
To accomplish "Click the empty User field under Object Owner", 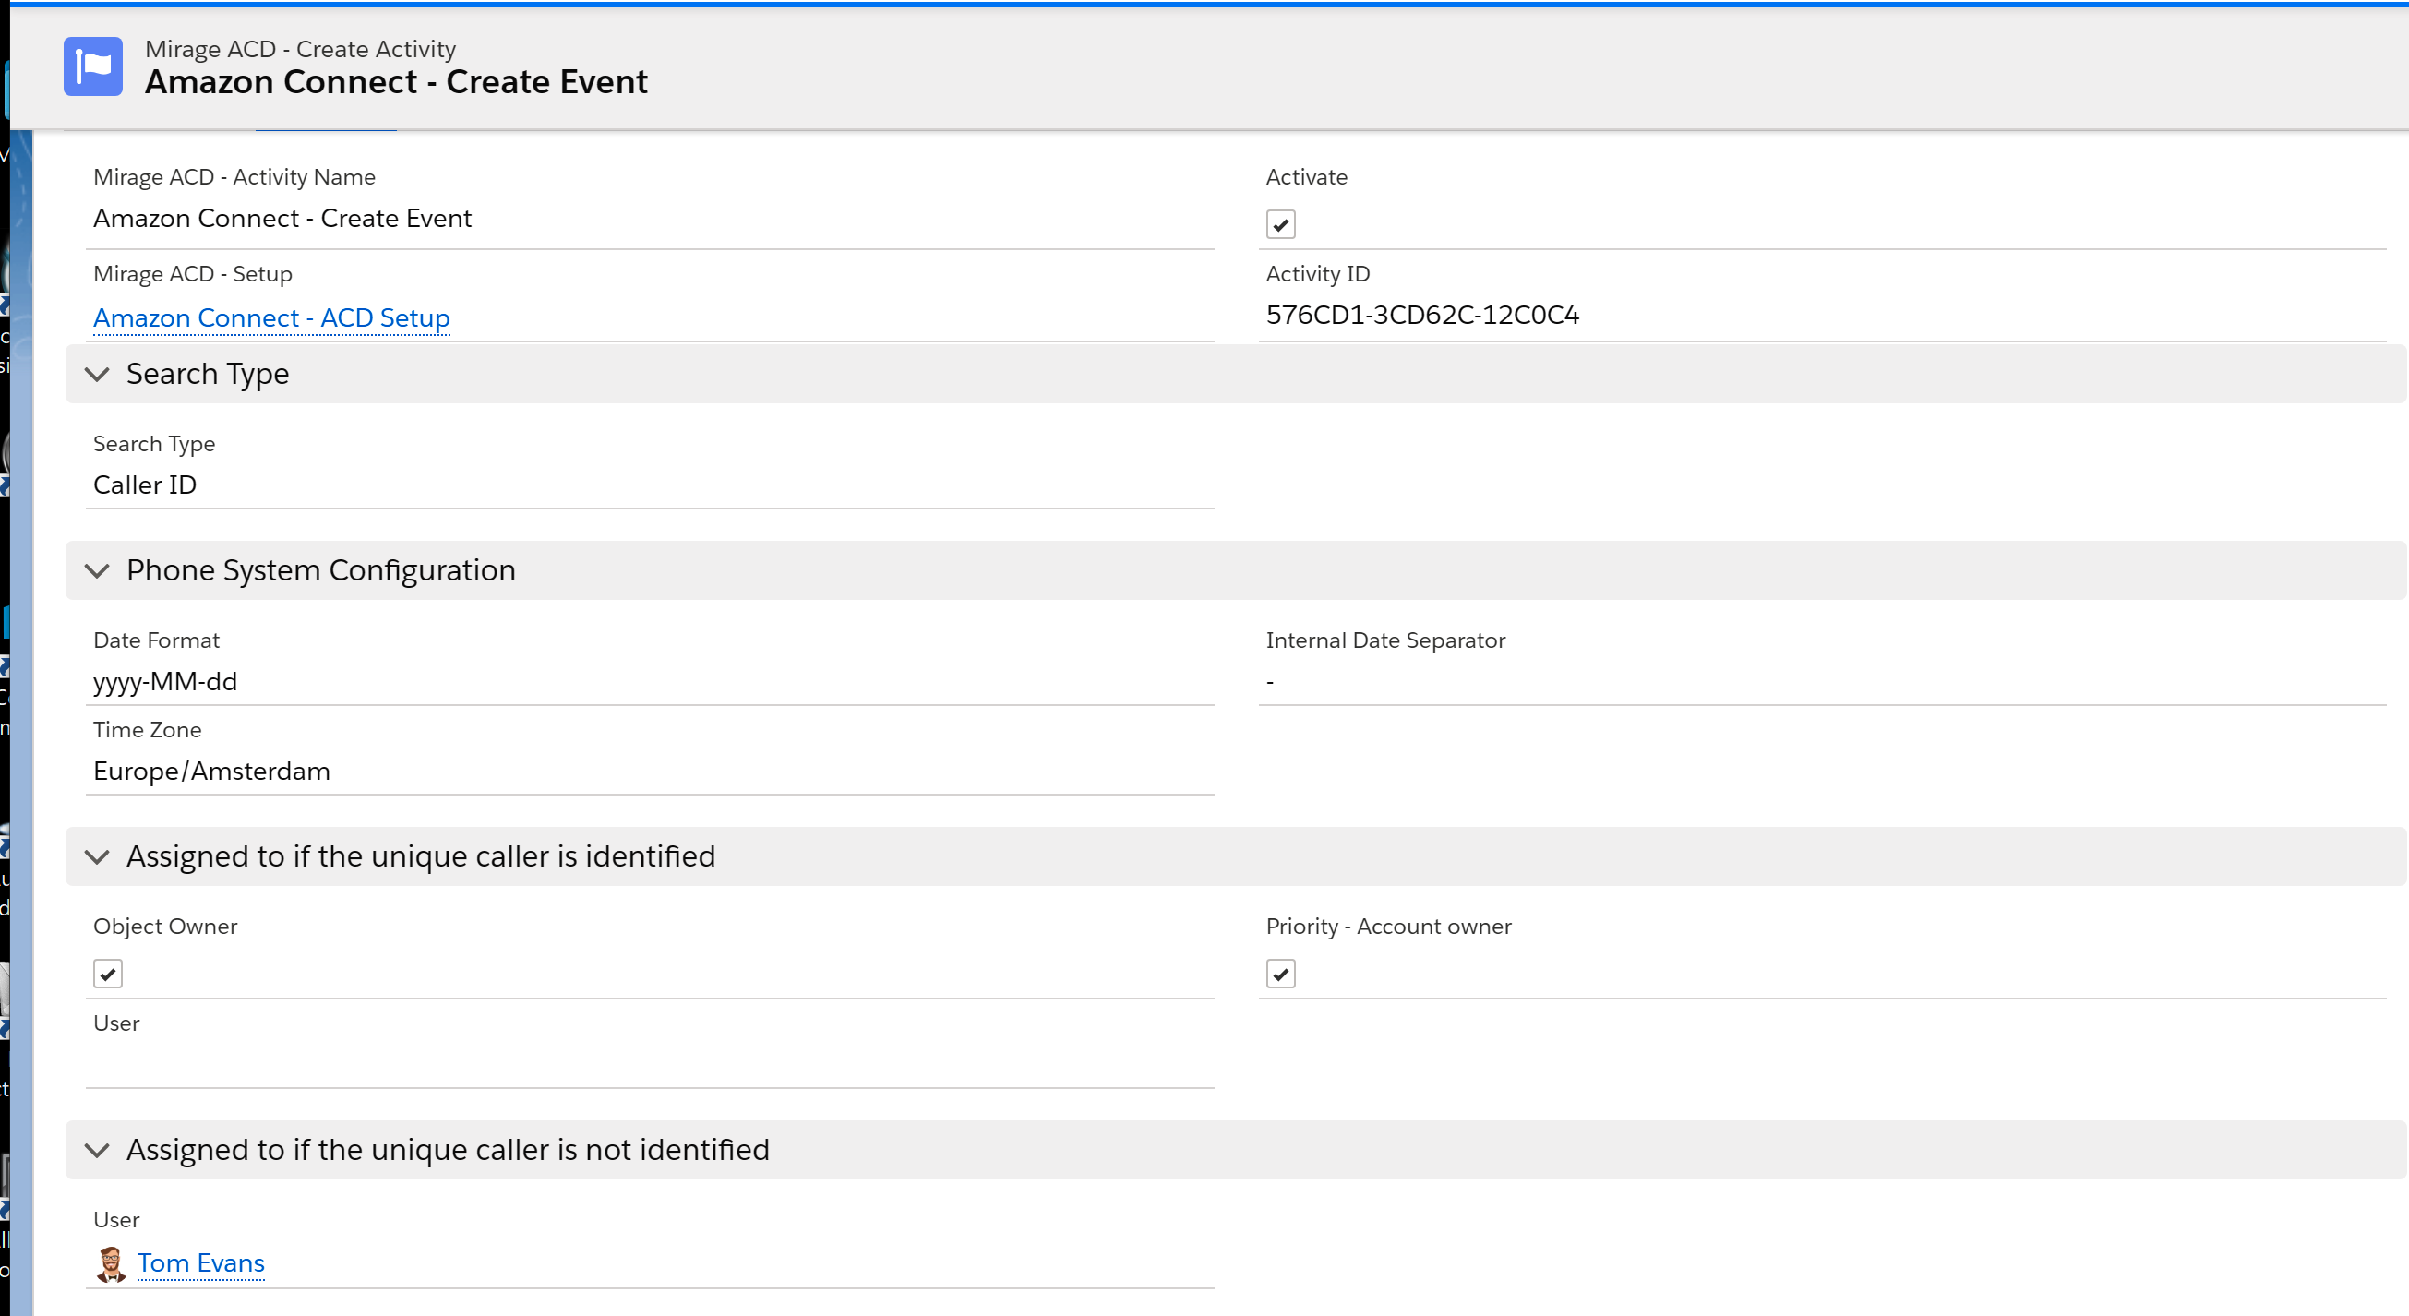I will point(650,1063).
